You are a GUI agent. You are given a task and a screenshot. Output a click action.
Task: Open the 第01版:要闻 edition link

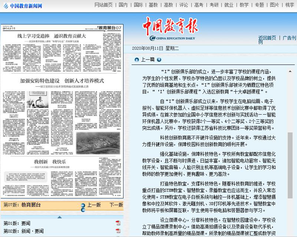pyautogui.click(x=17, y=223)
